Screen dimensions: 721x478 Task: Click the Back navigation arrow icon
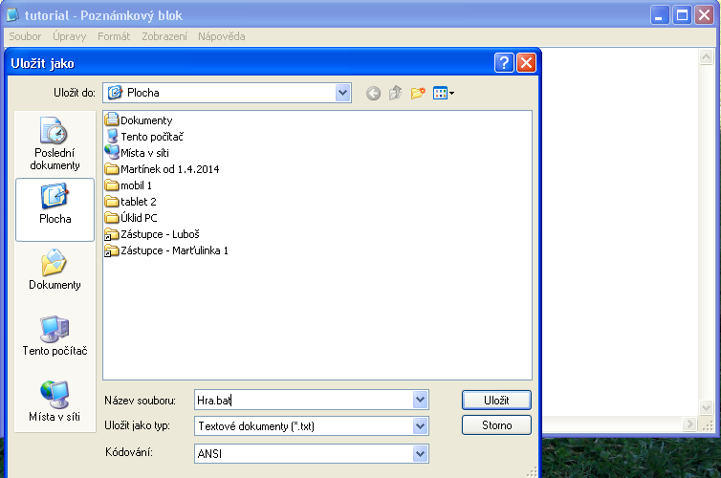(x=373, y=93)
